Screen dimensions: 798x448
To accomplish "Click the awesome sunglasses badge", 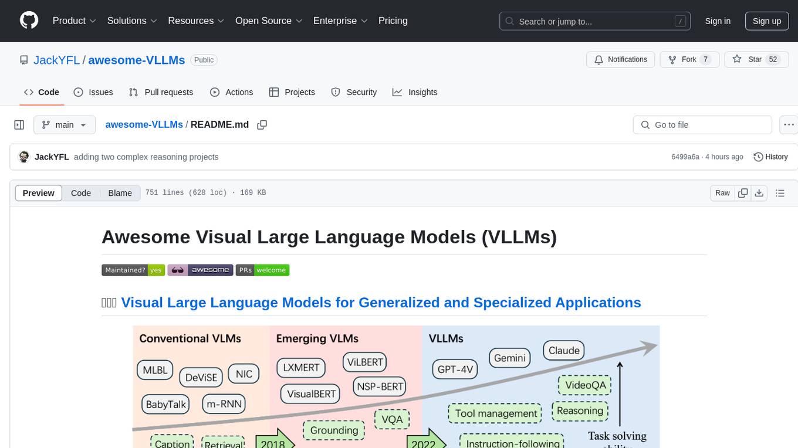I will click(200, 270).
